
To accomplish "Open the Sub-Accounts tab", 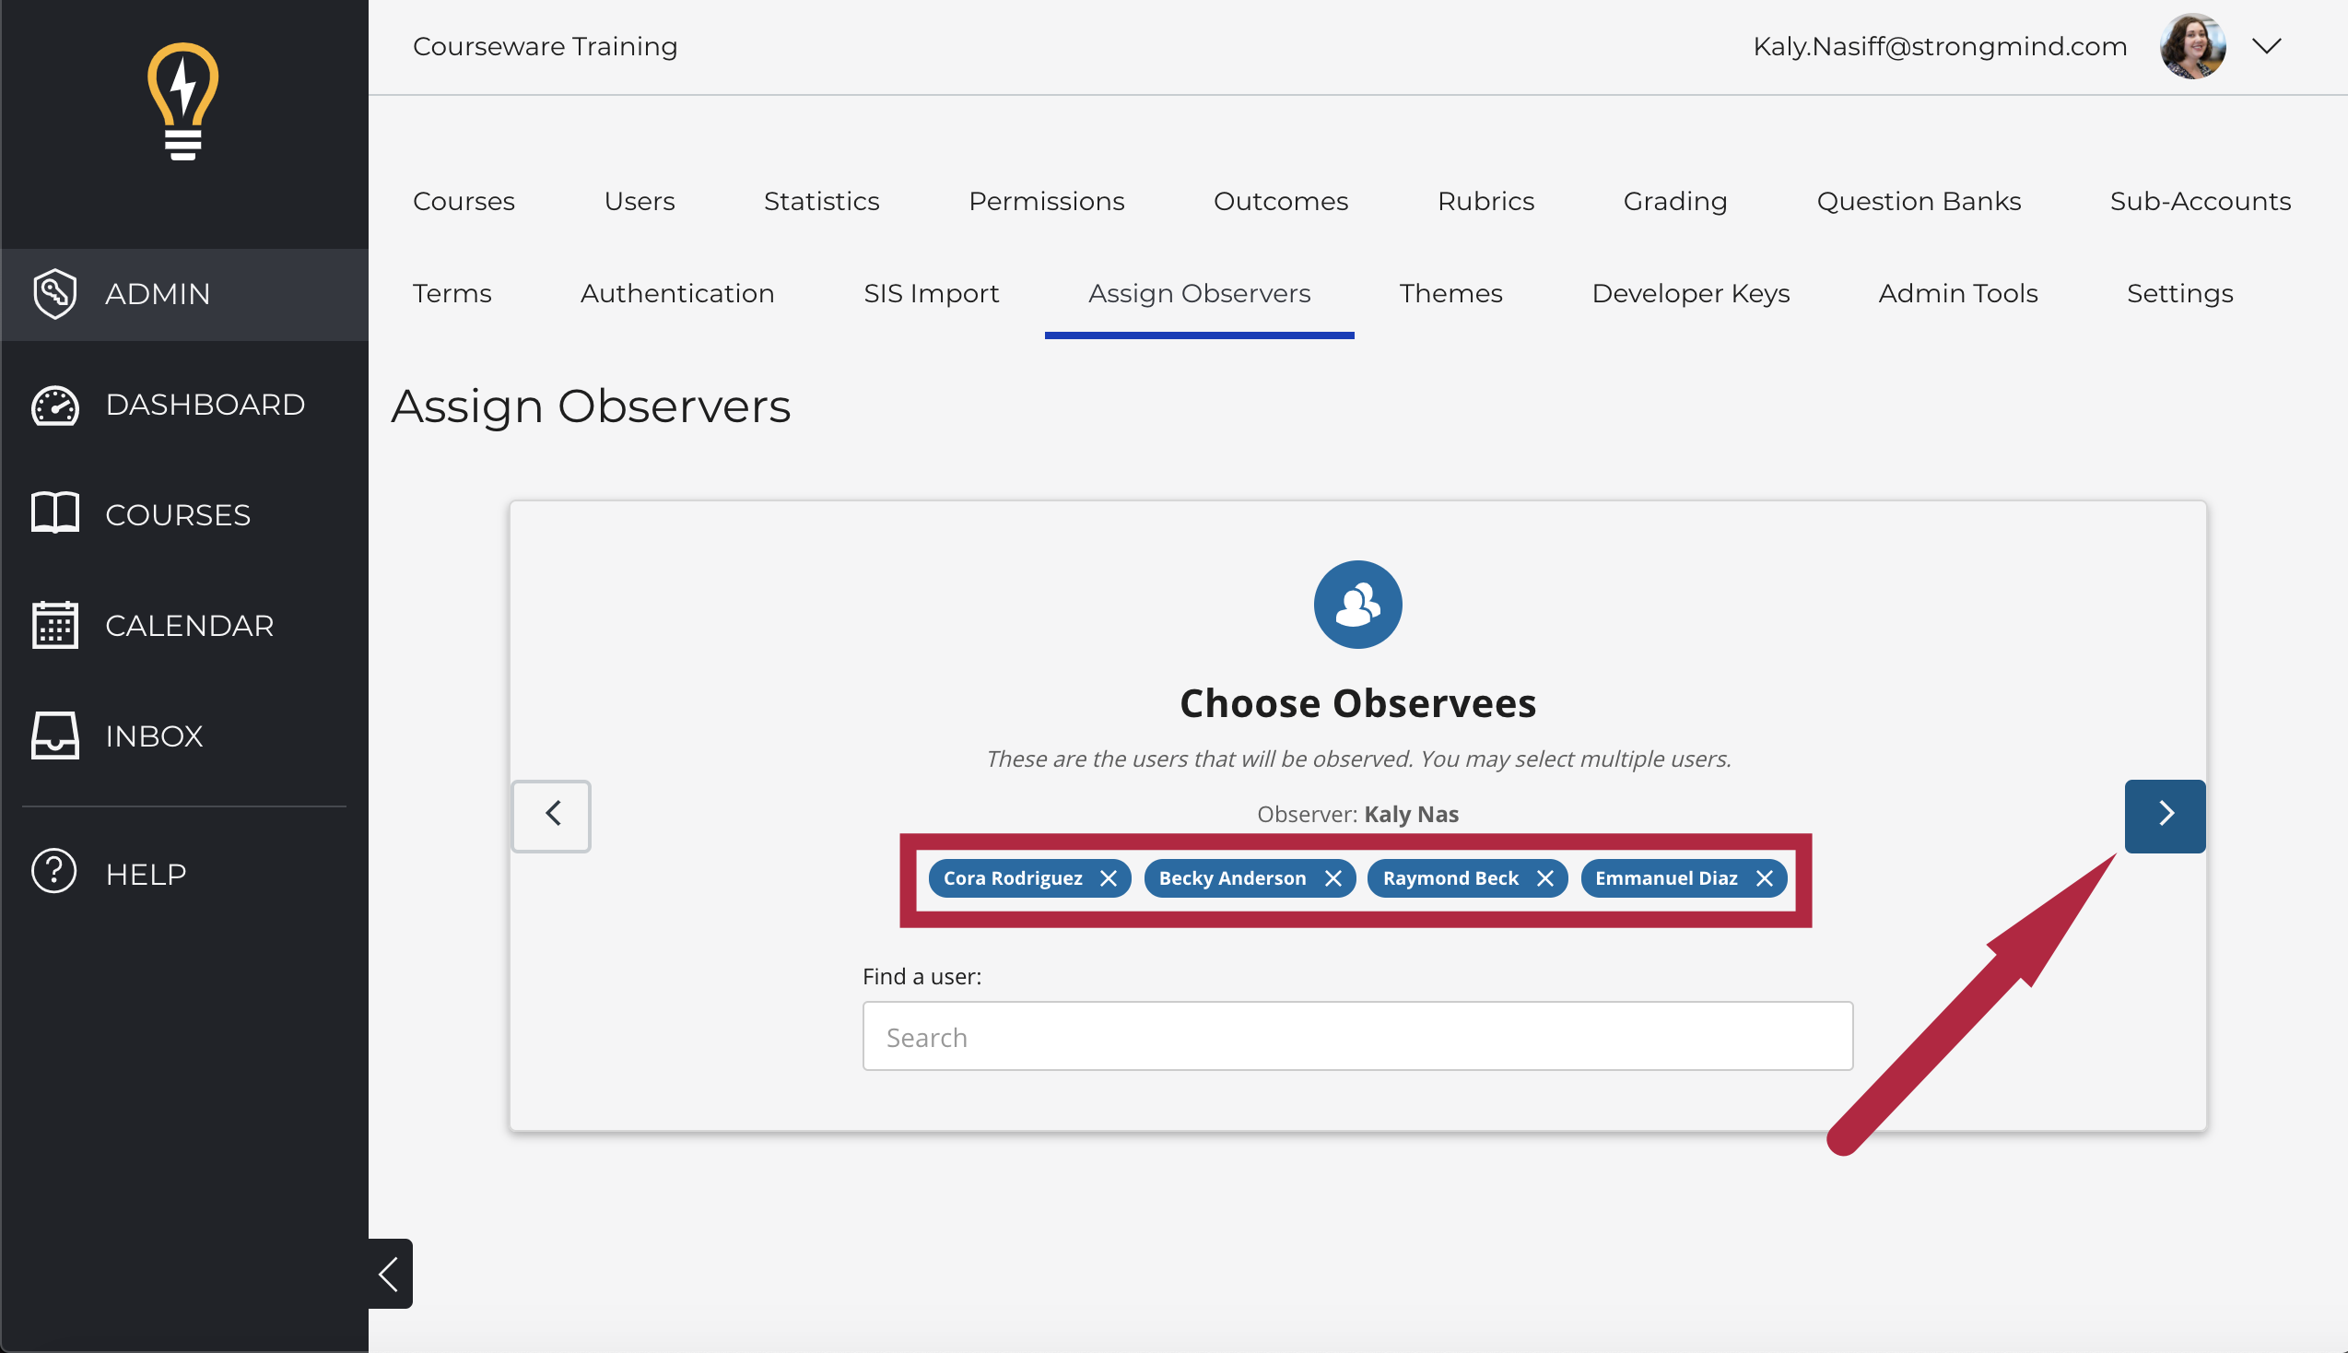I will pos(2201,201).
